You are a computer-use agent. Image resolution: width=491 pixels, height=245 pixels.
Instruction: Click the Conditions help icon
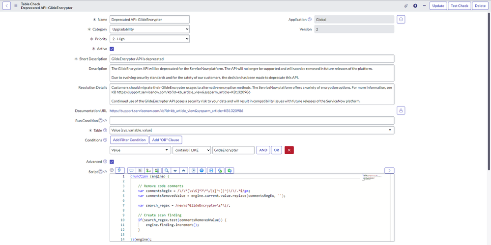(105, 140)
